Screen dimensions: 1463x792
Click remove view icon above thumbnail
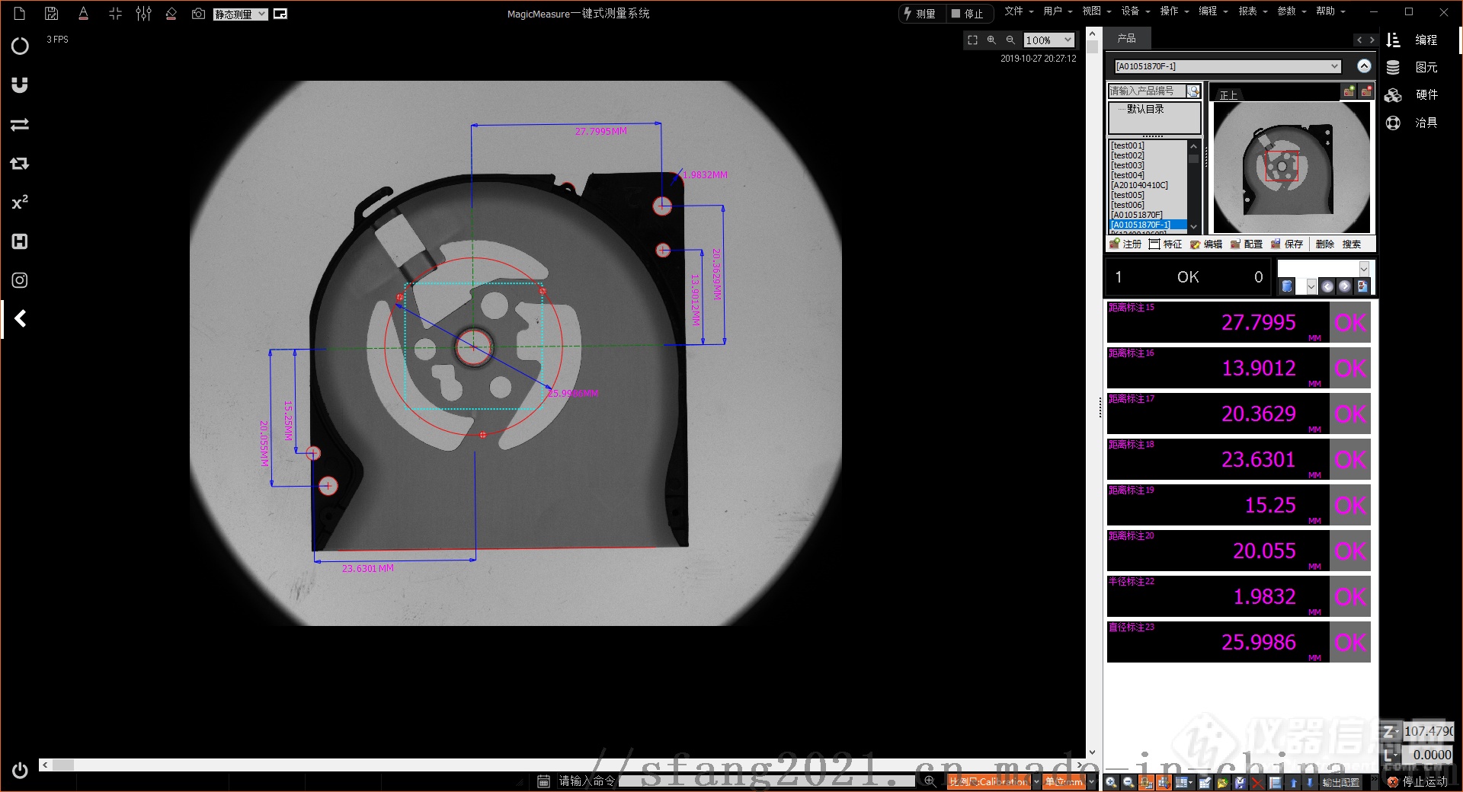(x=1366, y=91)
